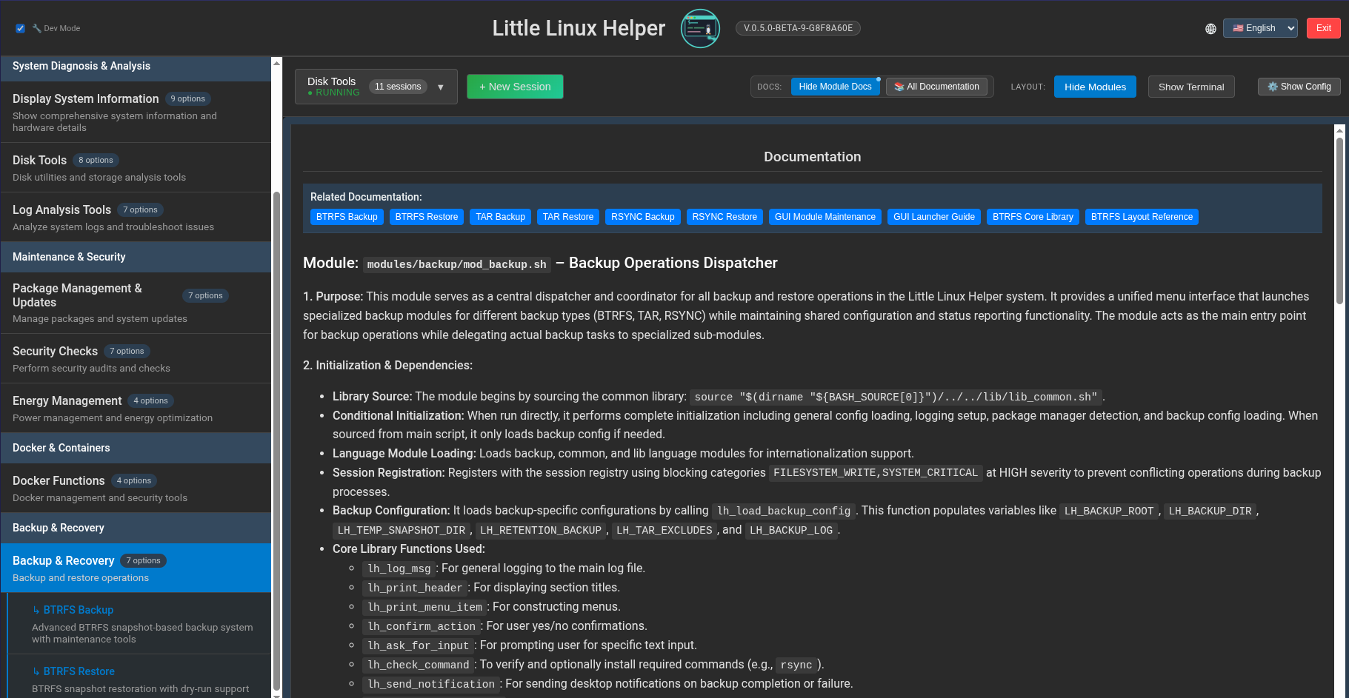Open GUI Module Maintenance documentation
1349x698 pixels.
(x=825, y=217)
